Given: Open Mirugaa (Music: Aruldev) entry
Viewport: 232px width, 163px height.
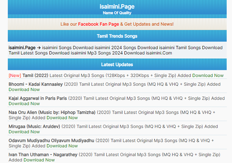Looking at the screenshot, I should (34, 127).
